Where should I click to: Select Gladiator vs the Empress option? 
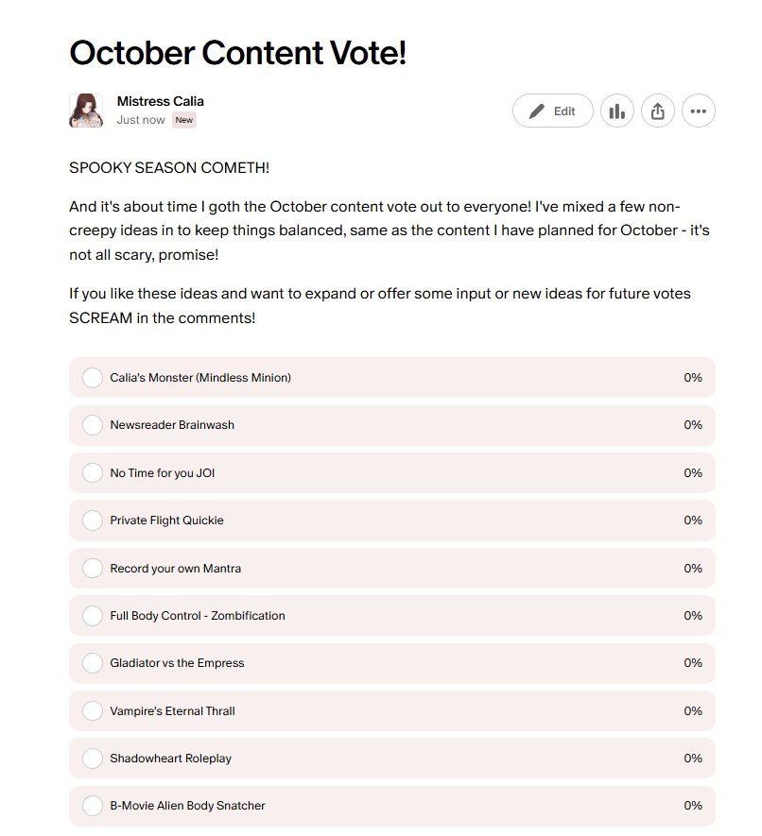tap(93, 663)
